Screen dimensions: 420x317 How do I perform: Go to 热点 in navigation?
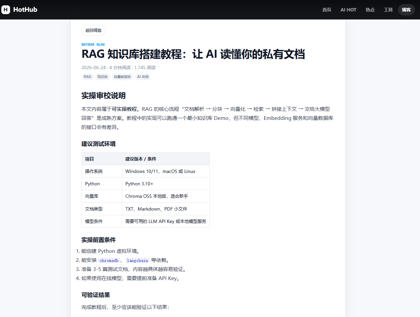[370, 10]
